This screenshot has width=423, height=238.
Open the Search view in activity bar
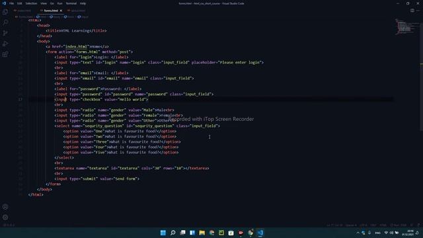(5, 22)
